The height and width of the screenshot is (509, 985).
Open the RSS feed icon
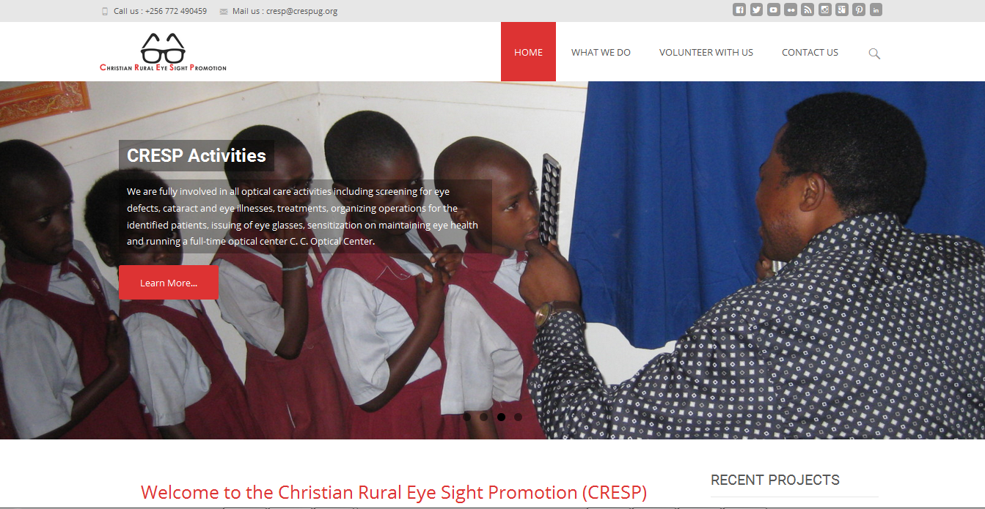[808, 10]
